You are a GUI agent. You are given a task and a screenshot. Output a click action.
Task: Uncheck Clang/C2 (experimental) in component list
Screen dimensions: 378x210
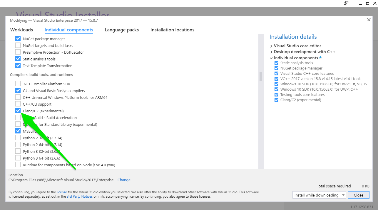pyautogui.click(x=18, y=111)
